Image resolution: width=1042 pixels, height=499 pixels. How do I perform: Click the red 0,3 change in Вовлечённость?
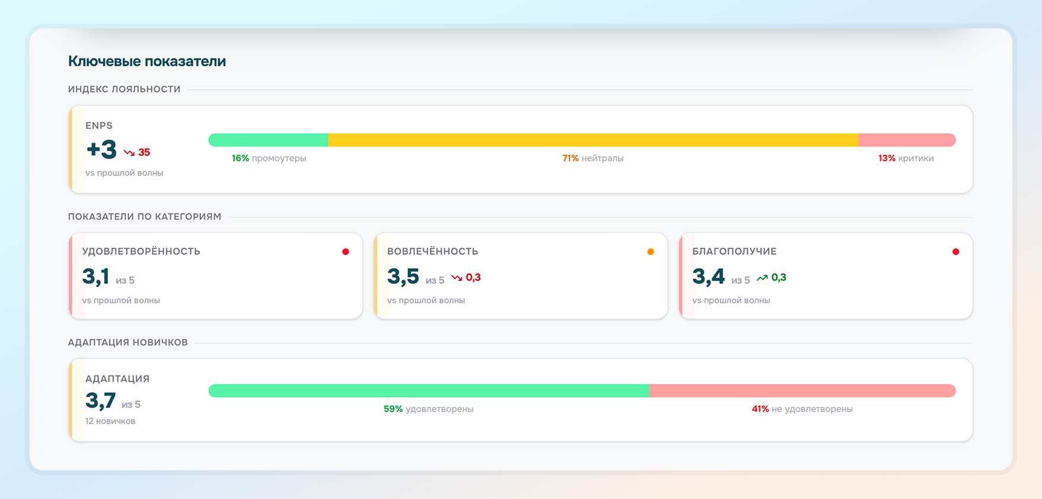point(473,277)
